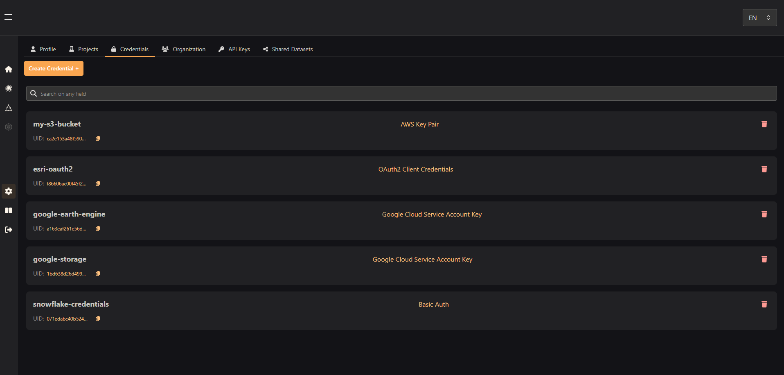The width and height of the screenshot is (784, 375).
Task: Click UID value f86606ac00f45f2...
Action: (66, 184)
